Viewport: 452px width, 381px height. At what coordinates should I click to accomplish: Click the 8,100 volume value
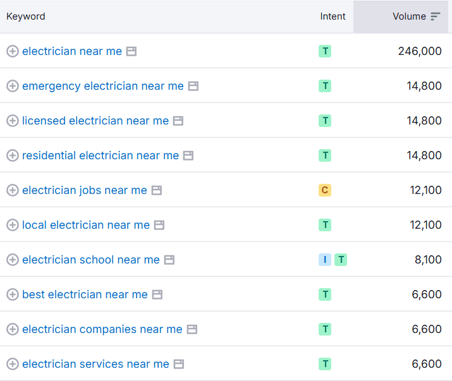tap(428, 260)
